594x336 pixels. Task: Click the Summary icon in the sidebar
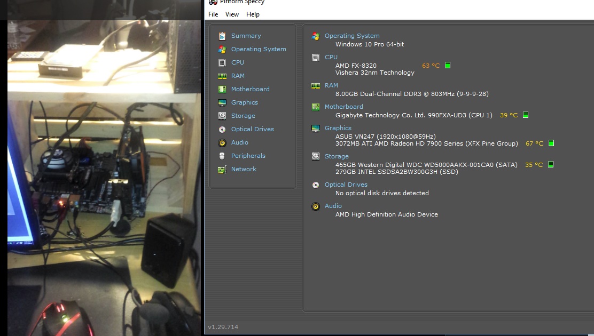pos(222,36)
